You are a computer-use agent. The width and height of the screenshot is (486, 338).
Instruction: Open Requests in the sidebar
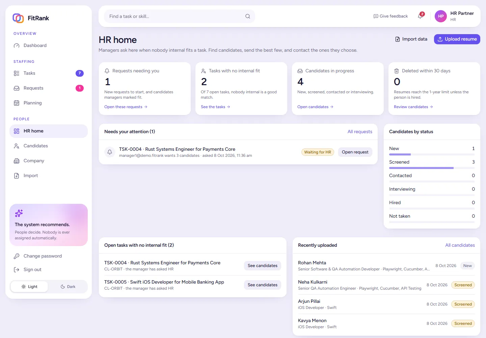(49, 88)
